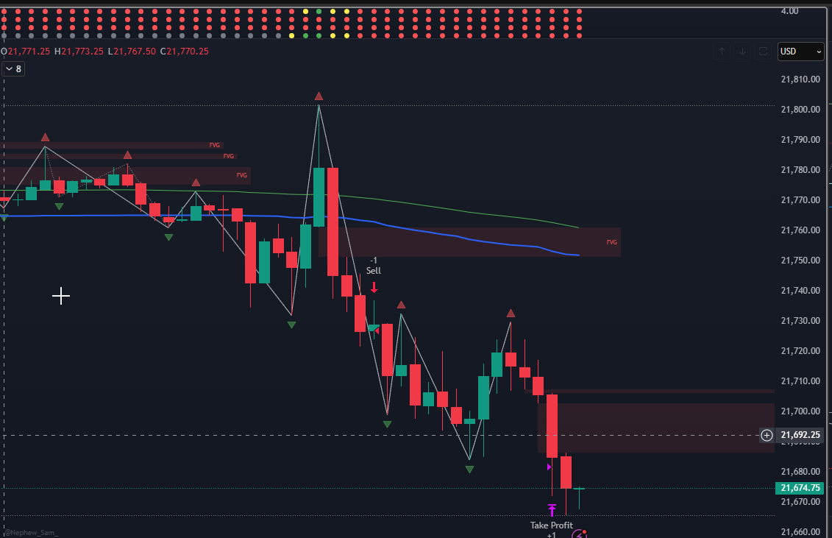Click the red sell arrow below the Sell label
Screen dimensions: 832x538
(374, 288)
